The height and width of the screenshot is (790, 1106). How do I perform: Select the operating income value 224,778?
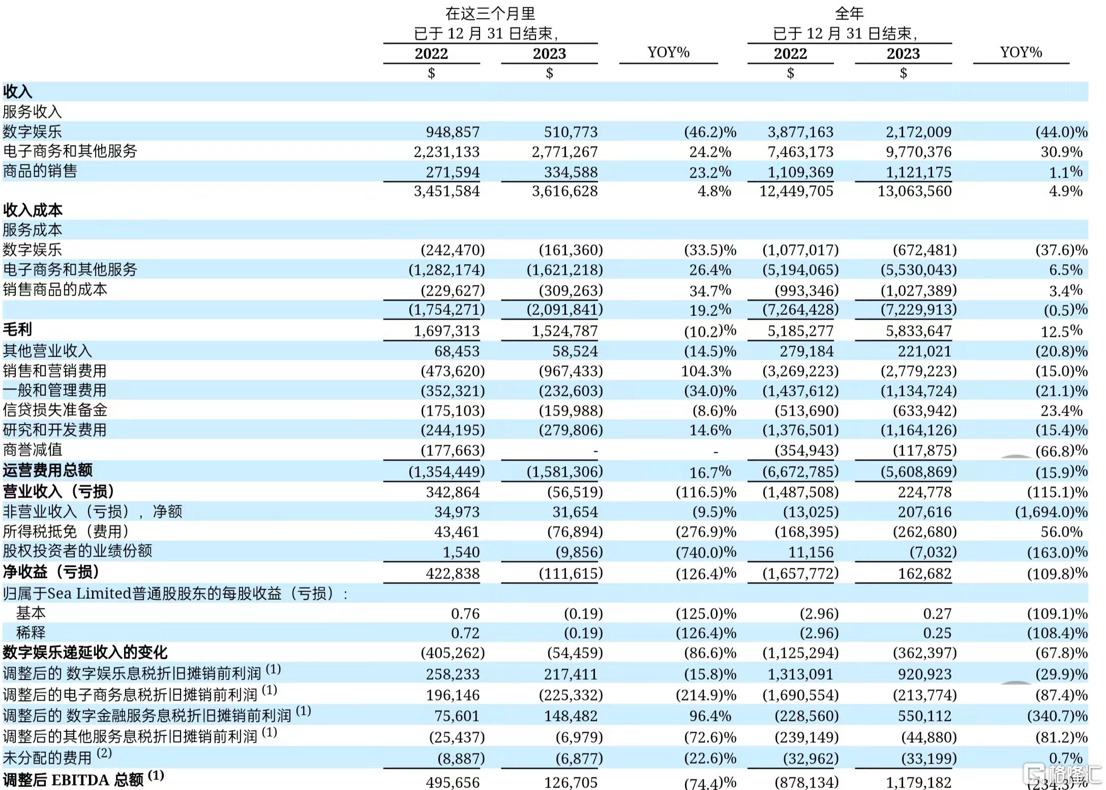tap(924, 492)
